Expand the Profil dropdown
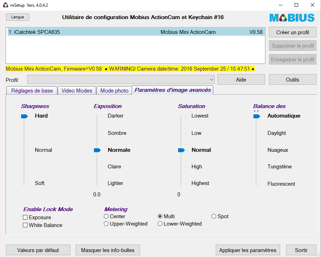Image resolution: width=321 pixels, height=257 pixels. click(x=121, y=80)
